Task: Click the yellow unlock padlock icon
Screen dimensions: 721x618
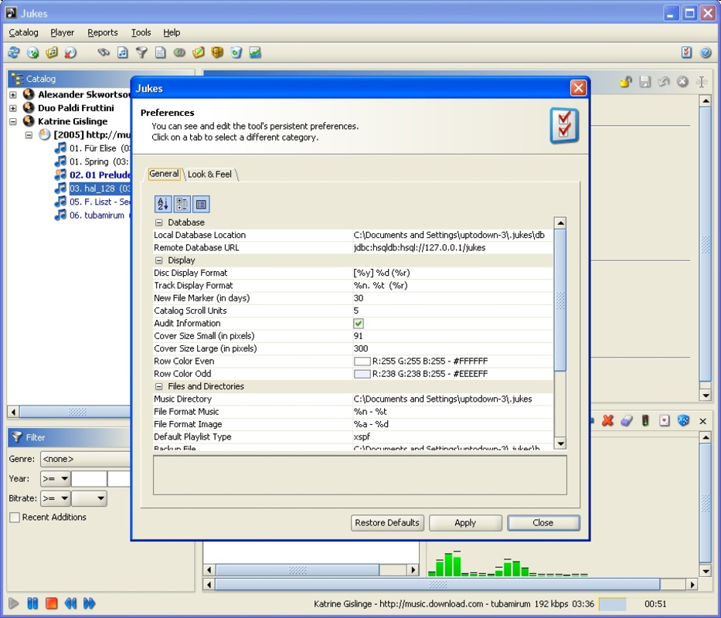Action: (626, 82)
